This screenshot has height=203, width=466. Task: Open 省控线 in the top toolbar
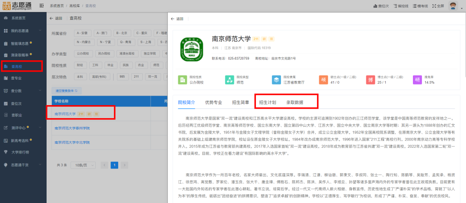click(402, 6)
